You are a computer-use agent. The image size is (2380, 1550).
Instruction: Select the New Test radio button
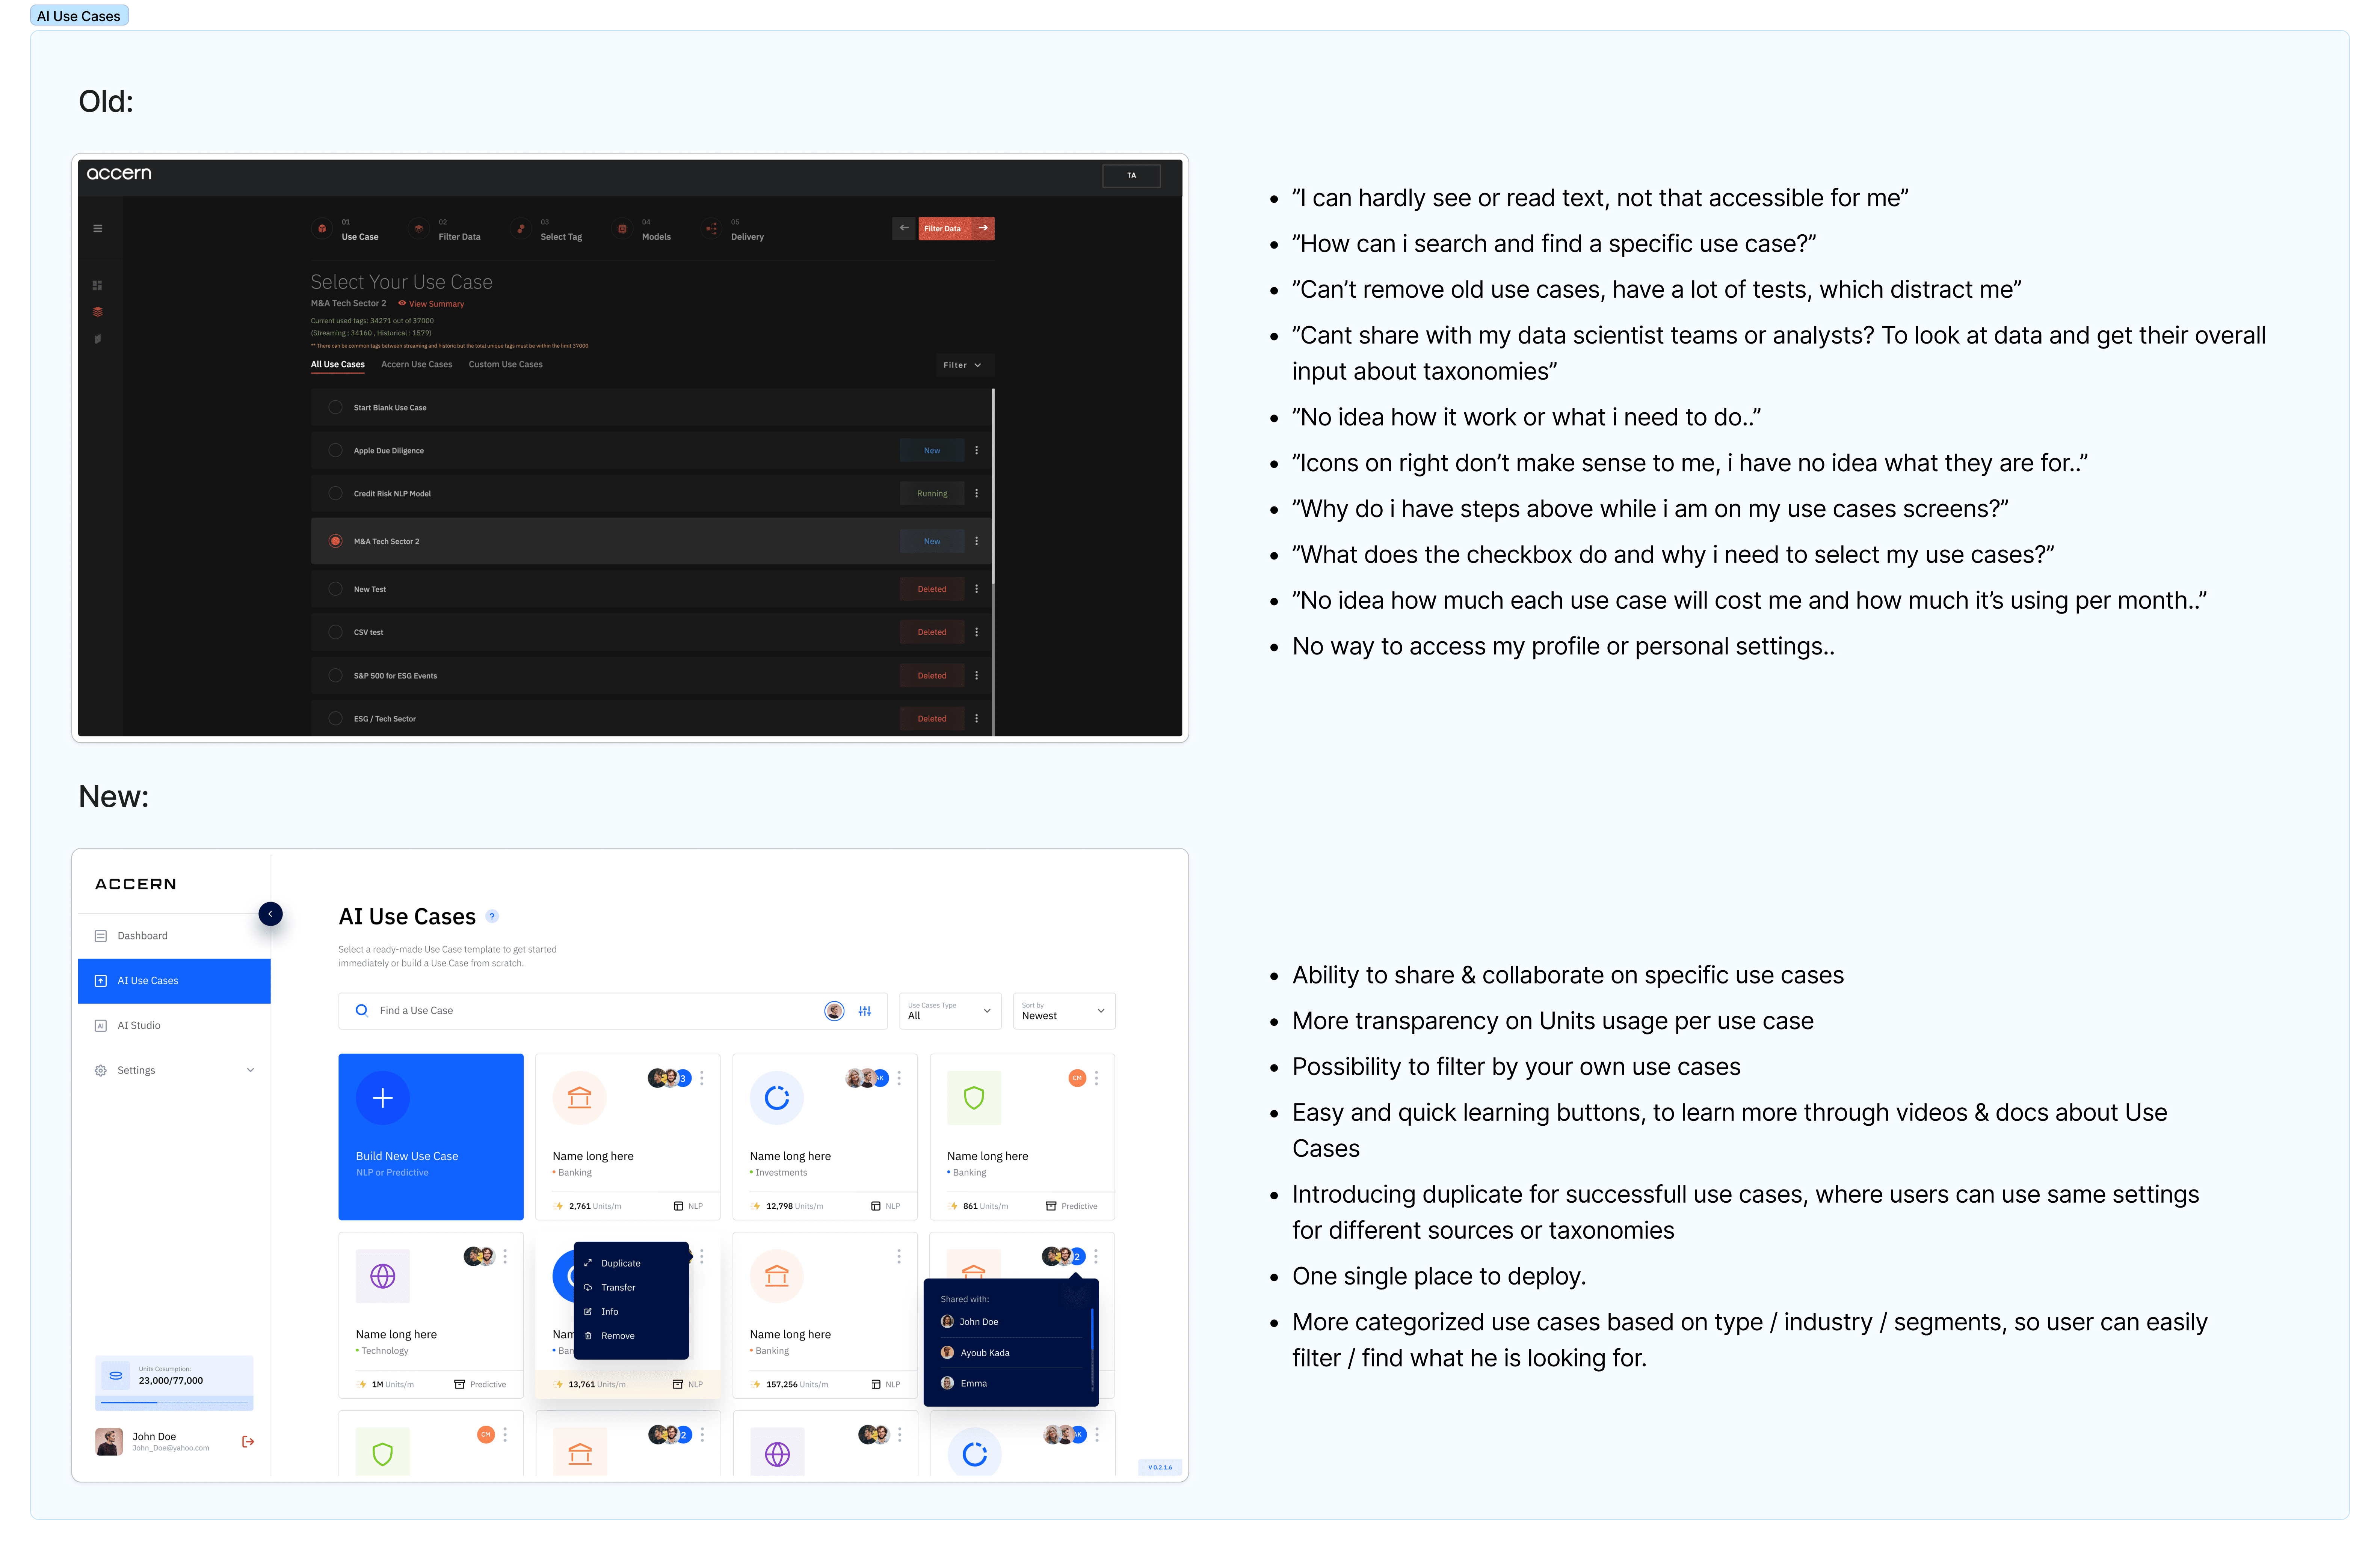[336, 590]
